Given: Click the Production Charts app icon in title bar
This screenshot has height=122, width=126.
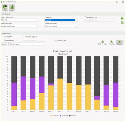Looking at the screenshot, I should click(x=2, y=2).
